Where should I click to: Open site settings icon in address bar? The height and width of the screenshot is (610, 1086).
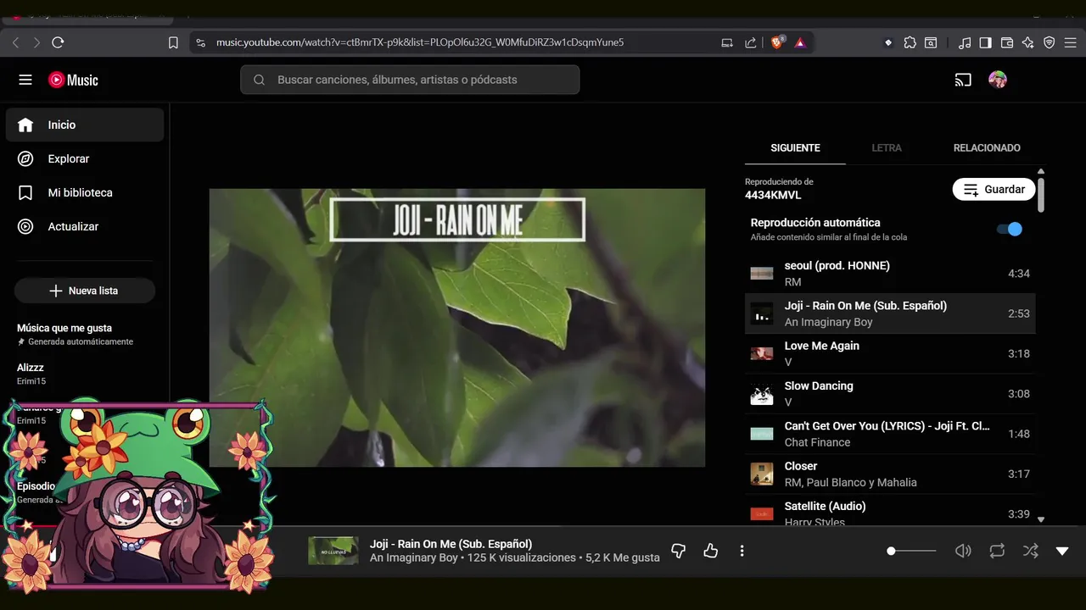[200, 42]
